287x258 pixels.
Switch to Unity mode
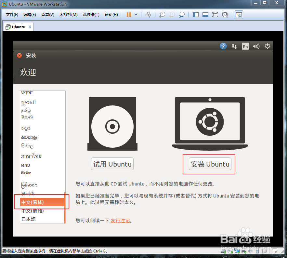point(225,15)
